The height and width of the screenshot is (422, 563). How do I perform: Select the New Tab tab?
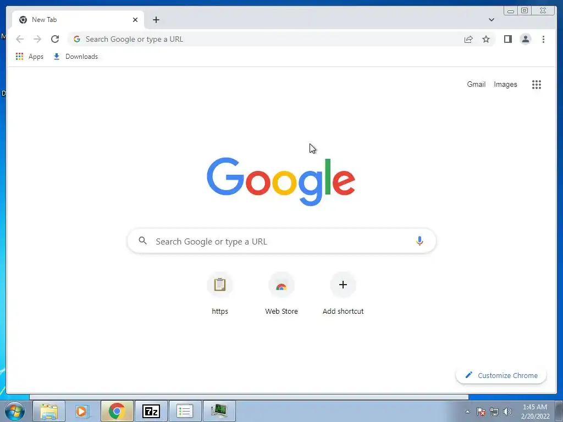coord(78,20)
